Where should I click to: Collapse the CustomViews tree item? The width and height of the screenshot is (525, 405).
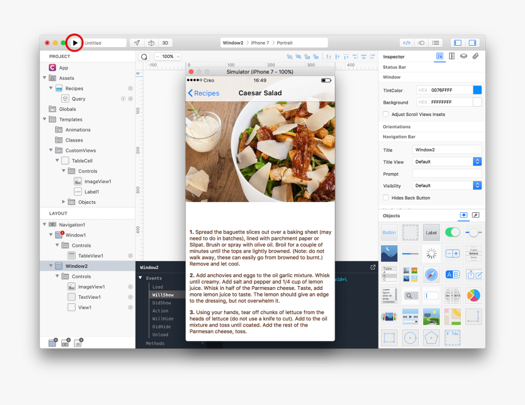point(52,150)
